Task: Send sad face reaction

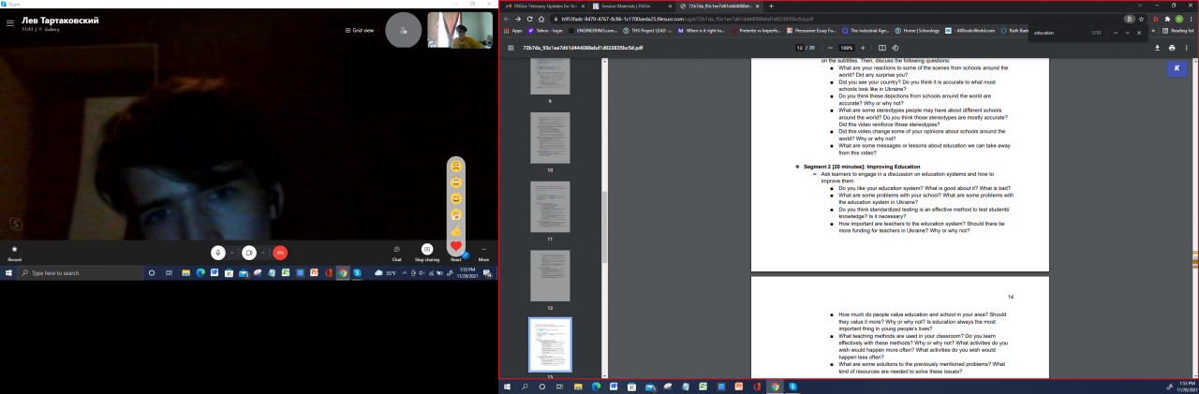Action: [x=456, y=166]
